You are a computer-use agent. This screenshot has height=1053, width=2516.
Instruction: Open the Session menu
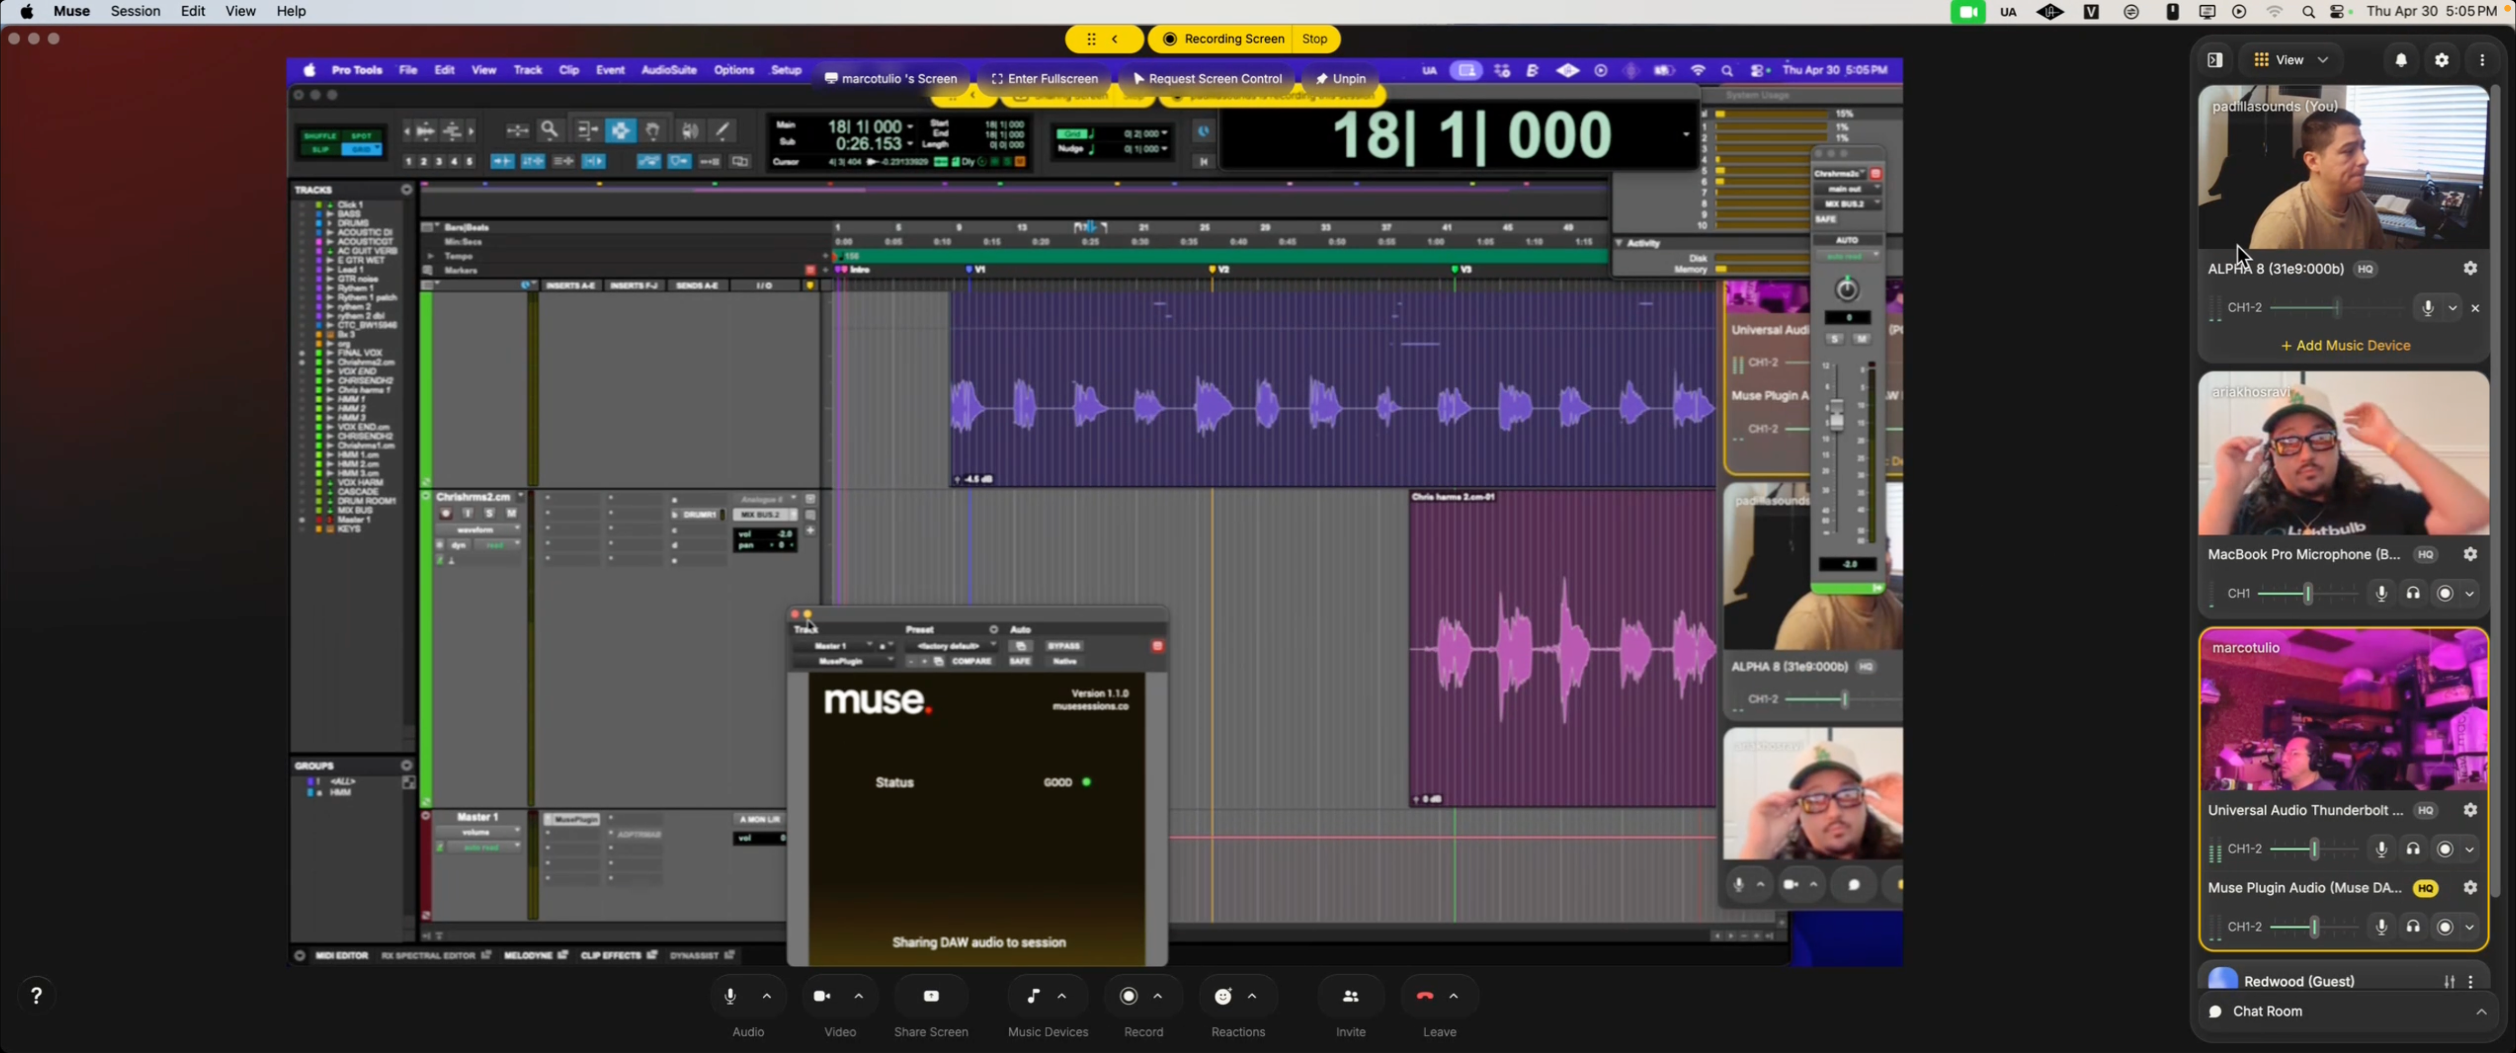click(136, 11)
